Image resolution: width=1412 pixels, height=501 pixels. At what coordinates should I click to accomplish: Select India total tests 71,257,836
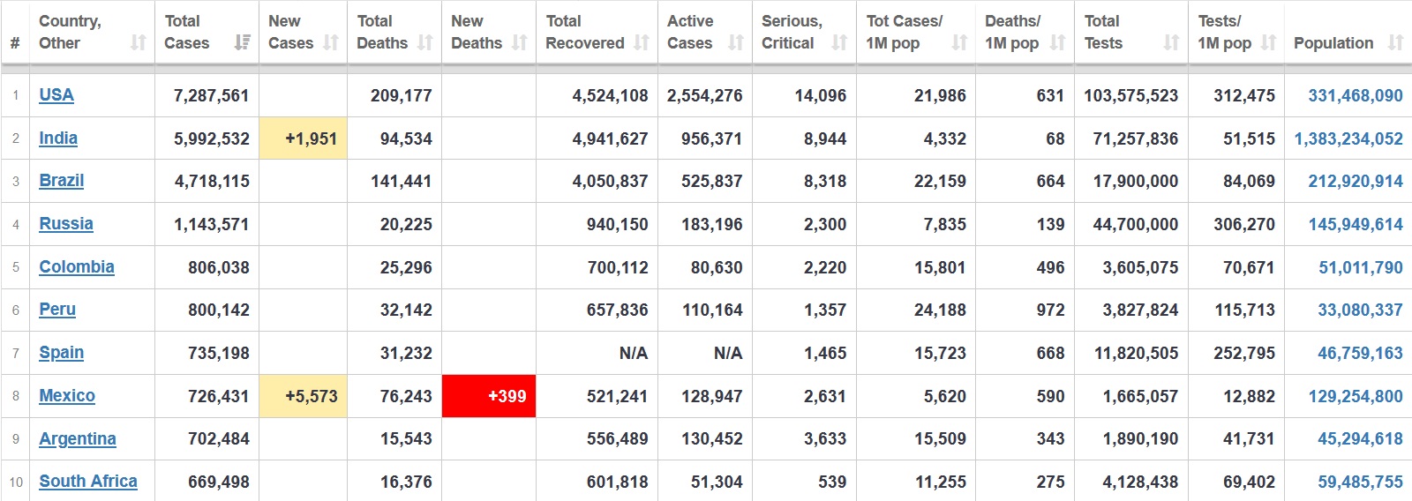1136,138
